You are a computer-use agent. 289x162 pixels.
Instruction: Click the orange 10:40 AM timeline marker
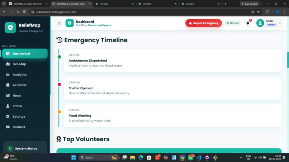click(x=59, y=112)
